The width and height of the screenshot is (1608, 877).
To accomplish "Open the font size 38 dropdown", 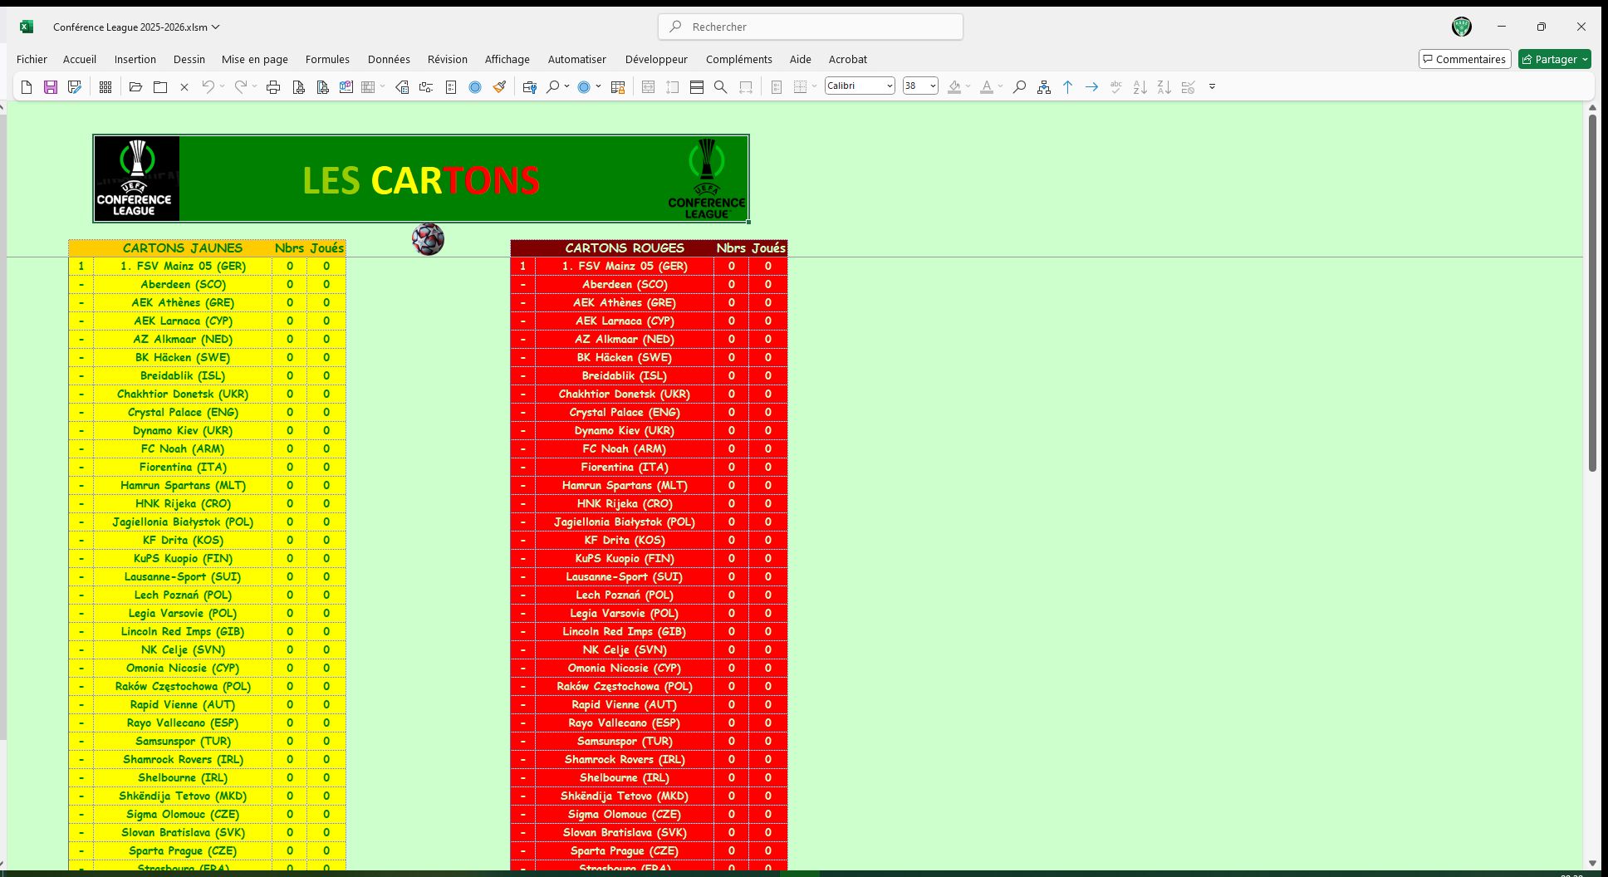I will pos(933,86).
